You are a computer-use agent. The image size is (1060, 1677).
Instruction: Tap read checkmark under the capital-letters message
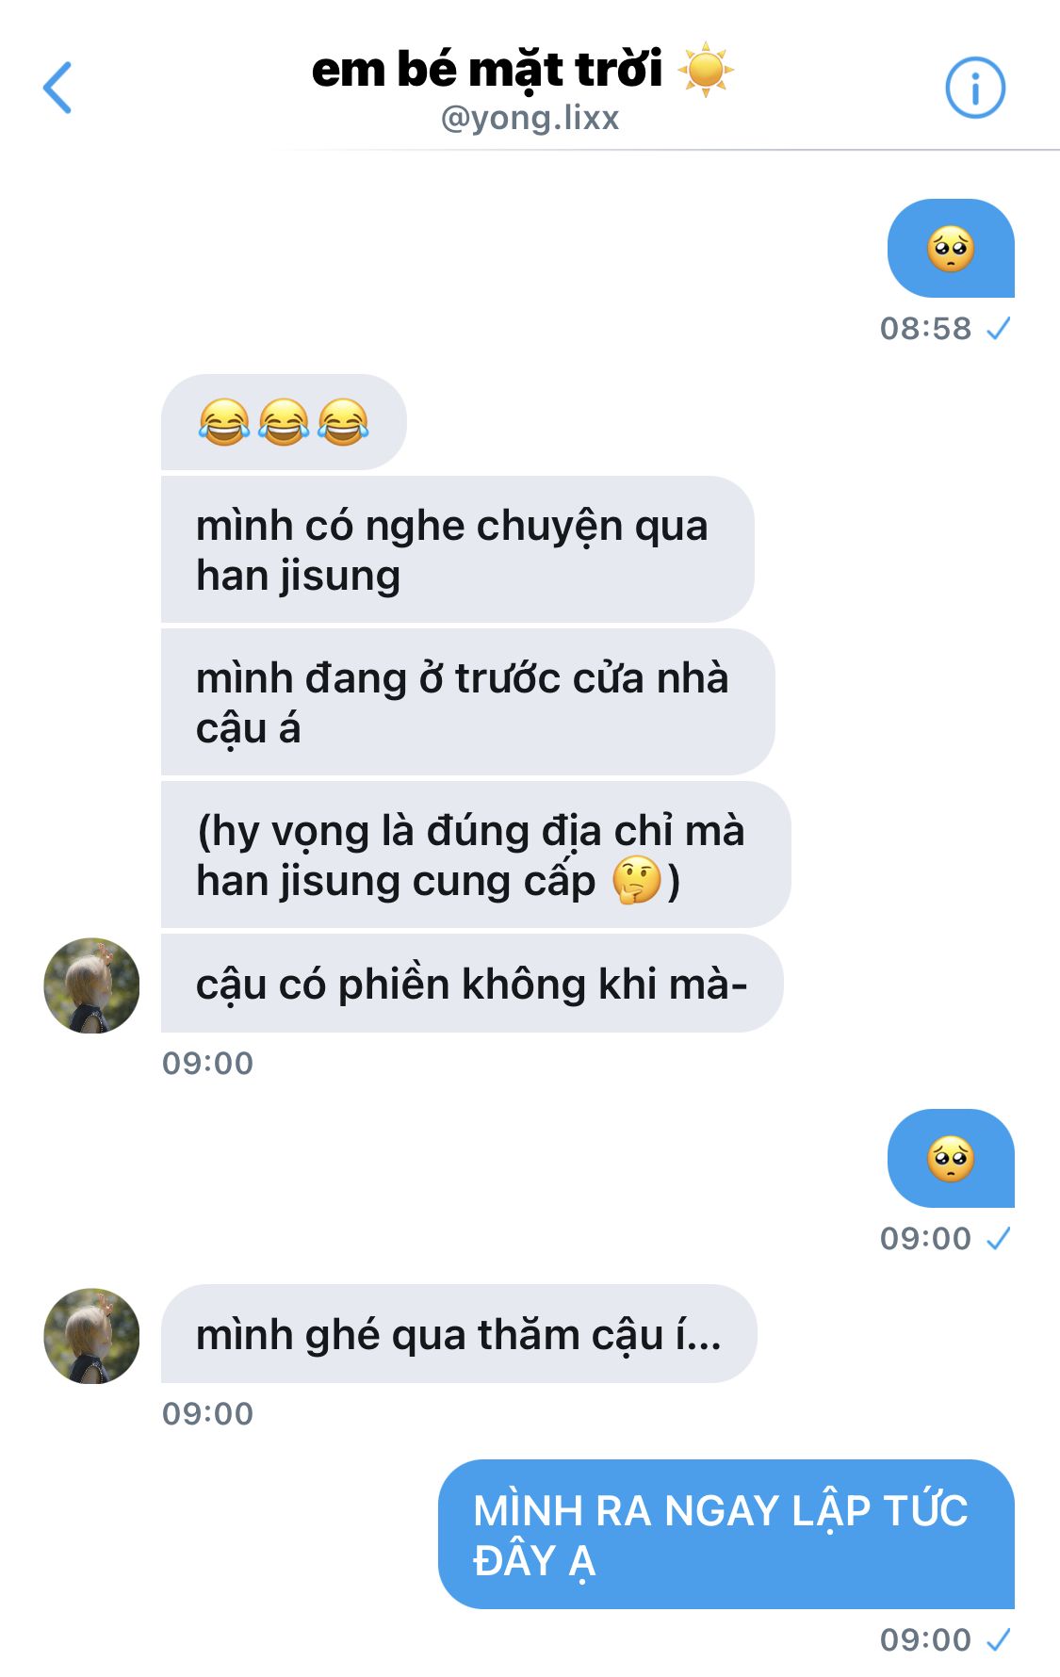point(998,1640)
